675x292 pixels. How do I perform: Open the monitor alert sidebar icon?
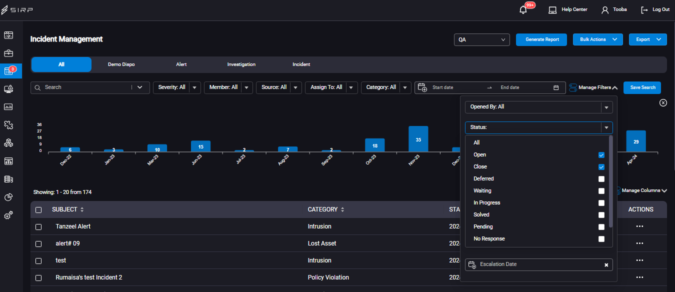(8, 89)
